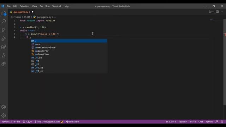Screen dimensions: 226x127
Task: Open the Manage gear icon
Action: (x=4, y=115)
